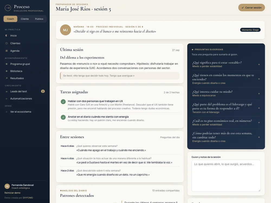Click the "27 sep" last session date
The height and width of the screenshot is (203, 271).
point(176,50)
